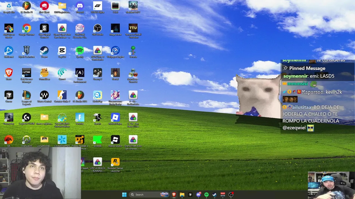Switch to Discord in the taskbar
This screenshot has height=199, width=355.
coord(198,195)
